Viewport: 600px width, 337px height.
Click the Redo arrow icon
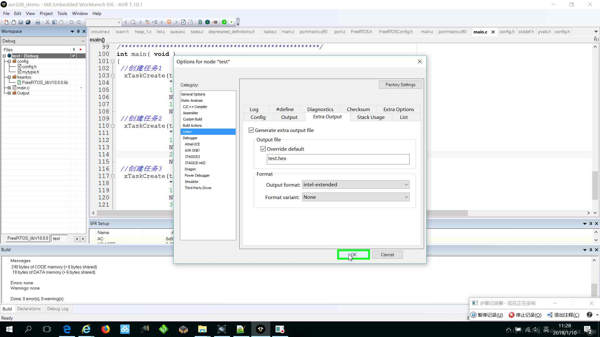point(79,22)
